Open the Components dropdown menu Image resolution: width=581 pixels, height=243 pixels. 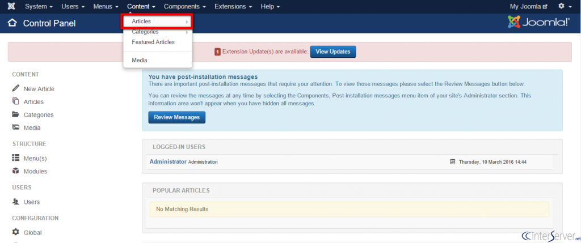coord(185,7)
